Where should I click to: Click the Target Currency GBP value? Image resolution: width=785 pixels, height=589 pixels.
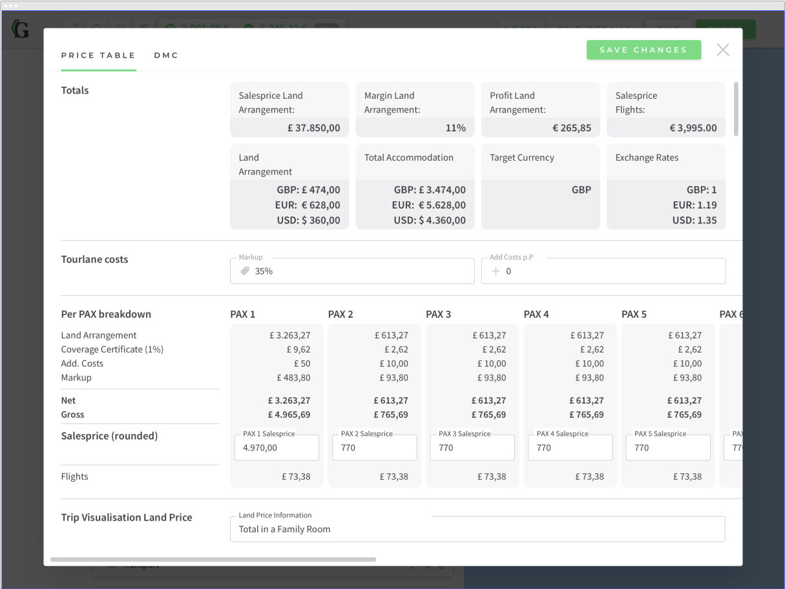pyautogui.click(x=581, y=190)
